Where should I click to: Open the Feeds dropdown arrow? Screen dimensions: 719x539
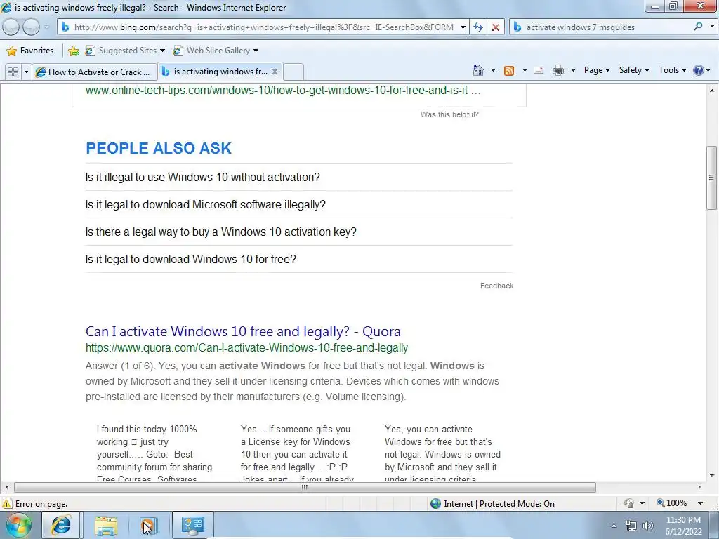525,70
